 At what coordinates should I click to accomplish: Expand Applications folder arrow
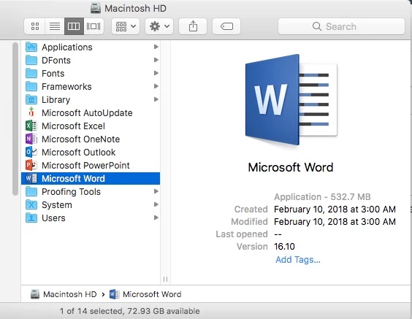[156, 47]
